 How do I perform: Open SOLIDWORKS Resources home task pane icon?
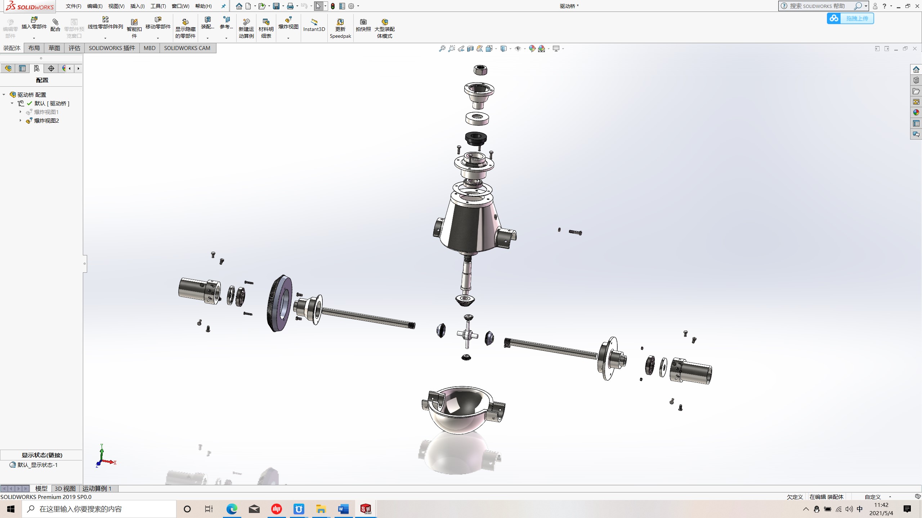coord(916,69)
